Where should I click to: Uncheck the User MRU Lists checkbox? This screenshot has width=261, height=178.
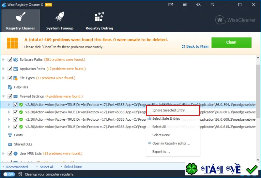coord(10,153)
